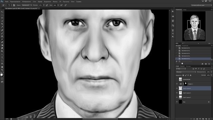
Task: Open the Справка menu
Action: (x=79, y=2)
